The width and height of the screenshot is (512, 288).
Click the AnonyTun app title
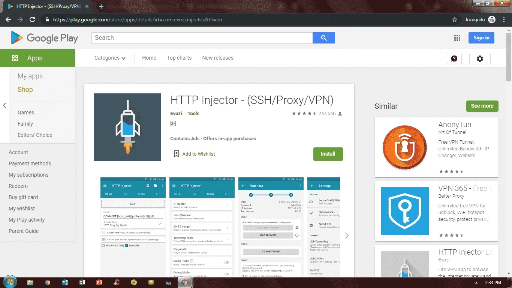pyautogui.click(x=455, y=124)
